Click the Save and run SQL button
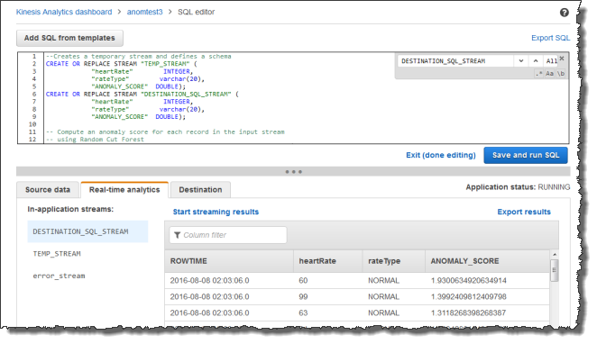The image size is (597, 344). point(526,155)
